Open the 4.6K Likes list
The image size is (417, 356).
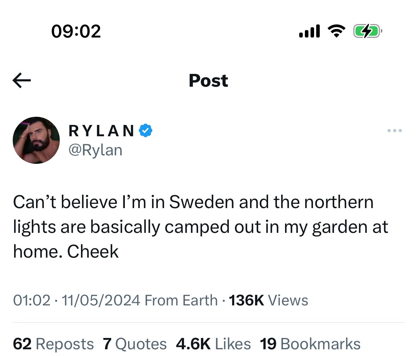tap(213, 344)
